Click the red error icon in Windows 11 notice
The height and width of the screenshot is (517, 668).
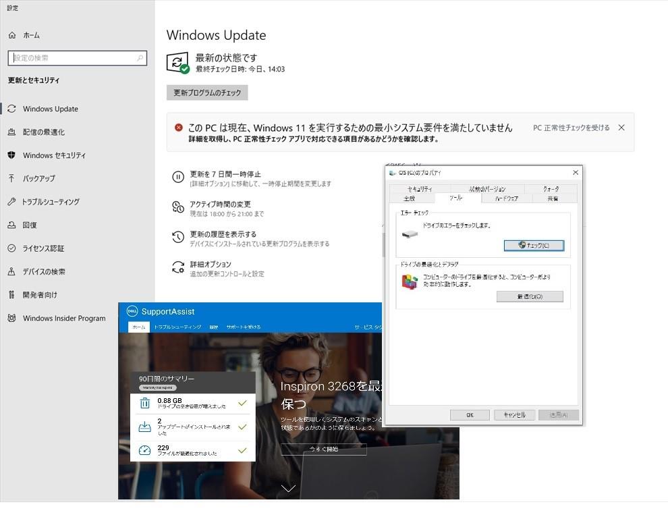[179, 128]
